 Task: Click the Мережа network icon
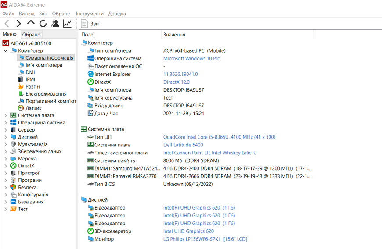click(13, 159)
